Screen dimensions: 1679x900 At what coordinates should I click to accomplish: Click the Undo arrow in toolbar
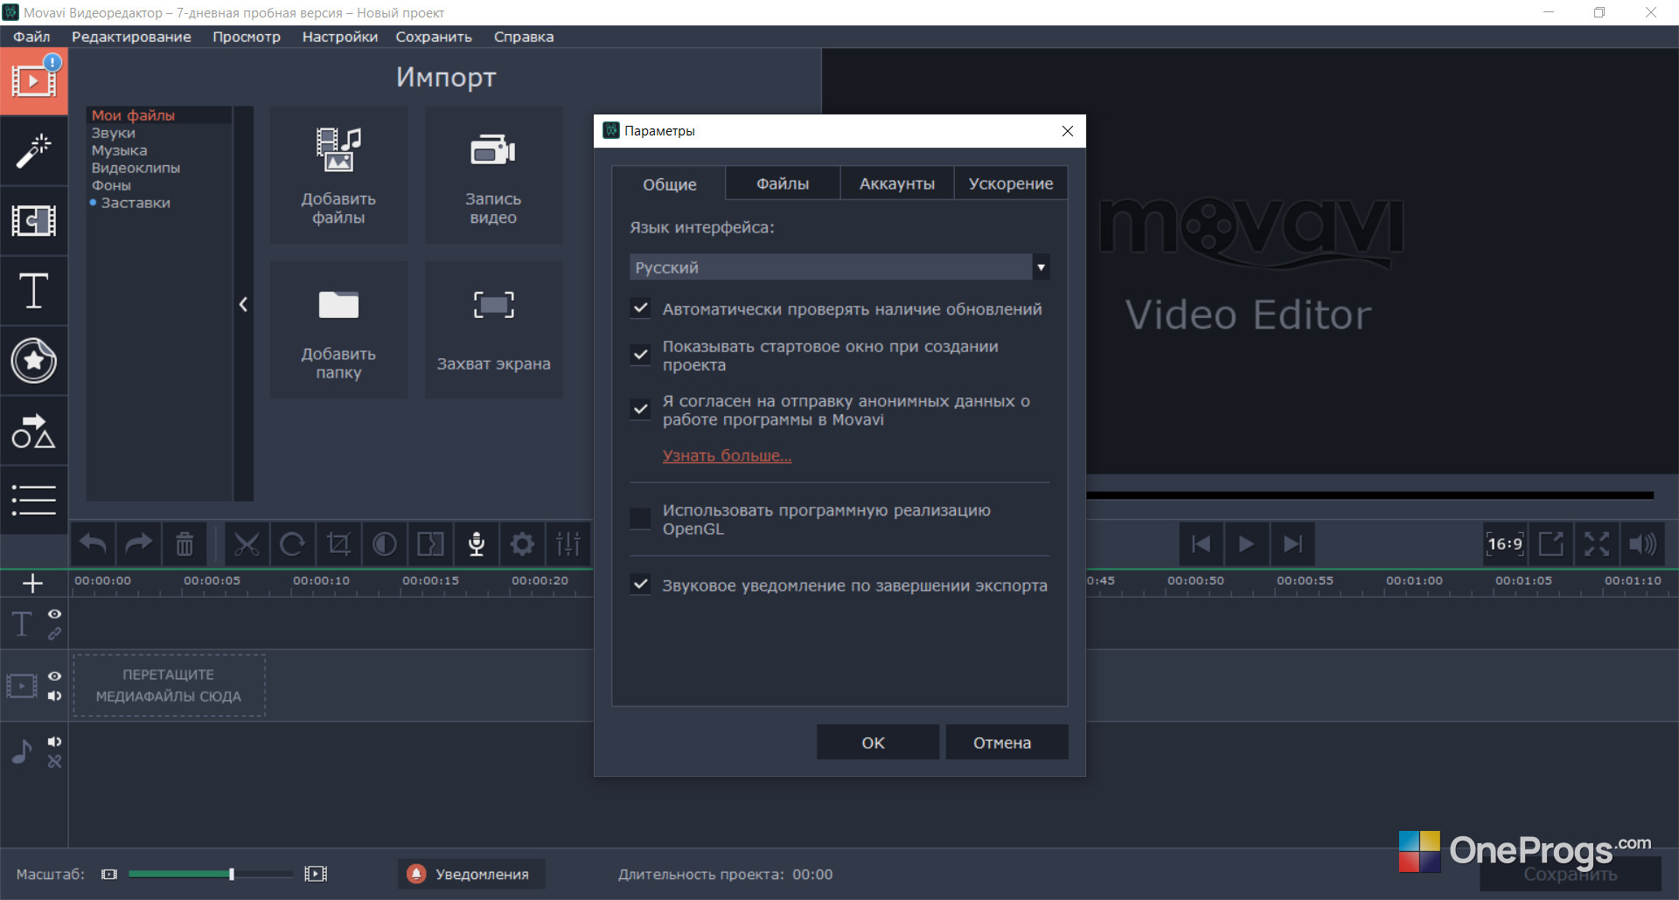[x=94, y=544]
